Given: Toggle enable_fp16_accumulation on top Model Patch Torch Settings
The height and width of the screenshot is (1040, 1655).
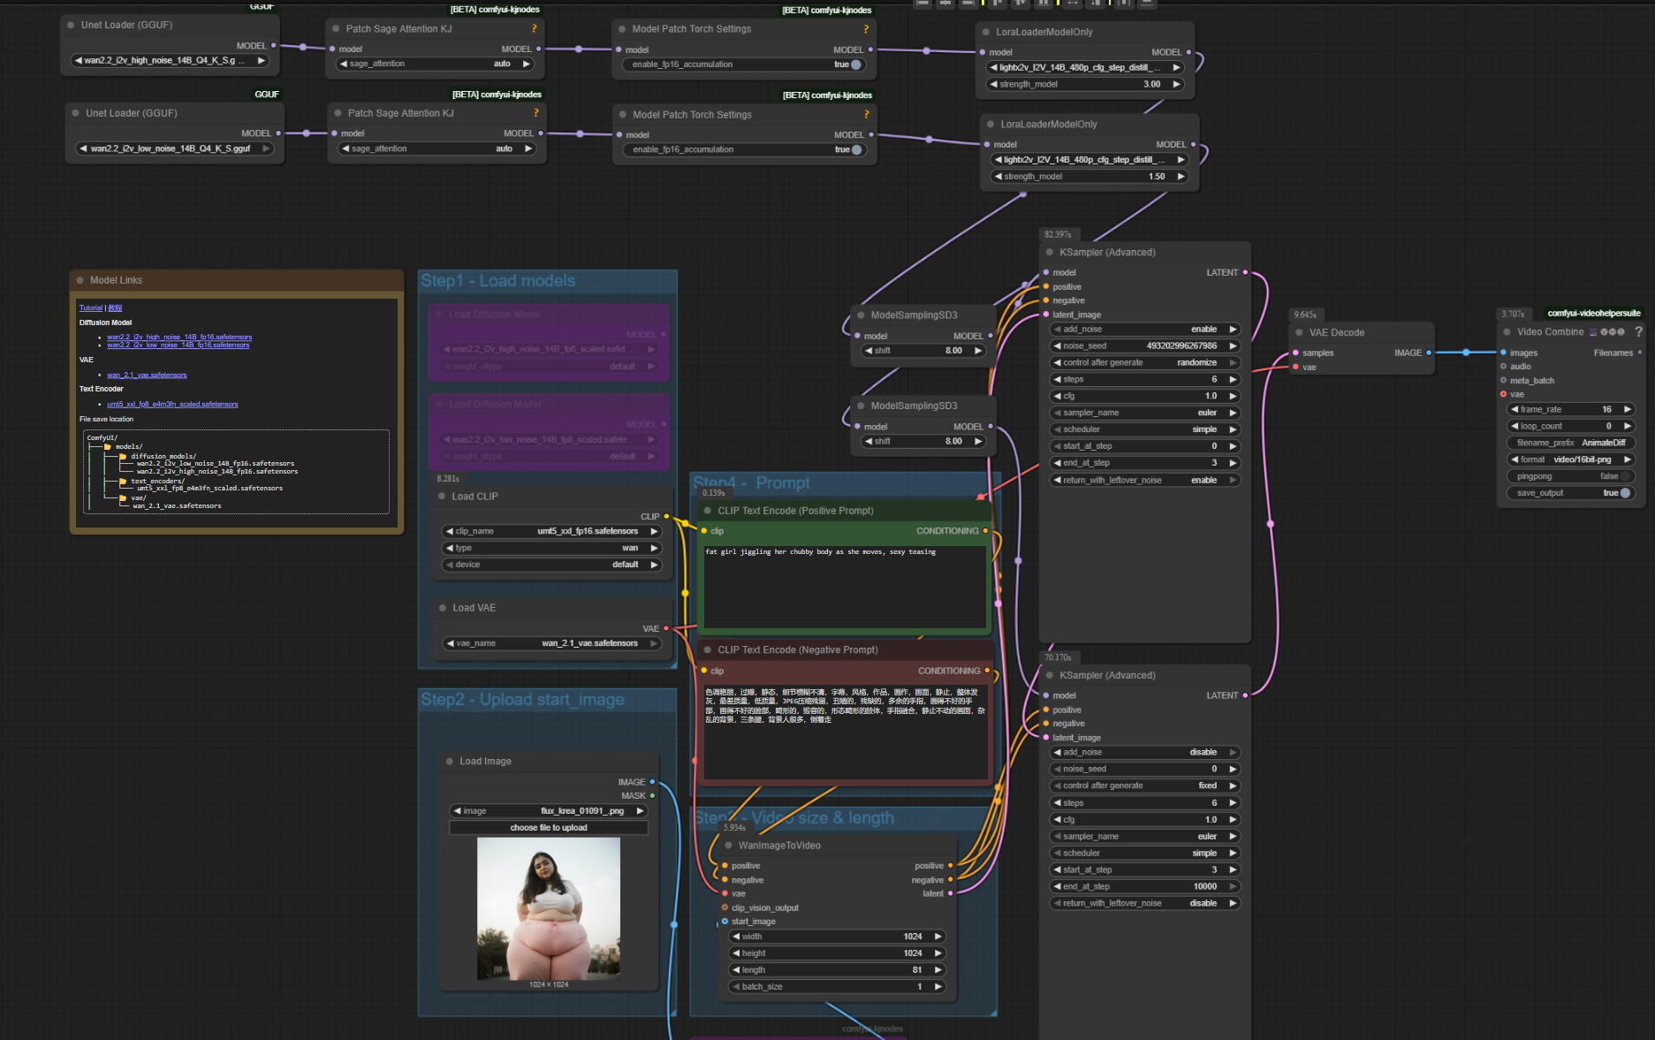Looking at the screenshot, I should [854, 65].
